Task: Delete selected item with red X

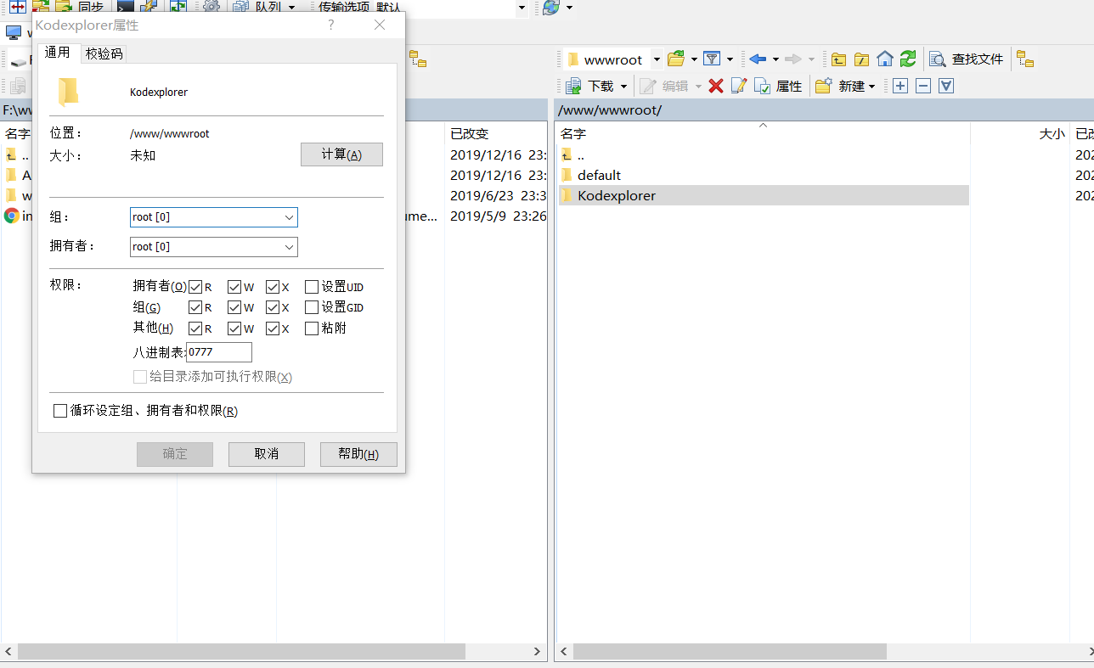Action: (716, 86)
